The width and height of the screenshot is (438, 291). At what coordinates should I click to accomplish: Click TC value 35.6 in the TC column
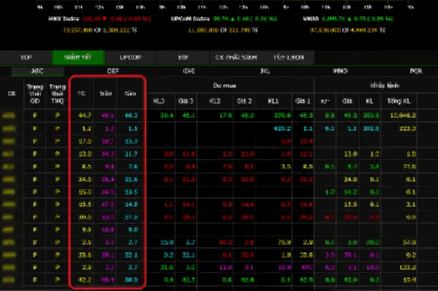tap(85, 255)
